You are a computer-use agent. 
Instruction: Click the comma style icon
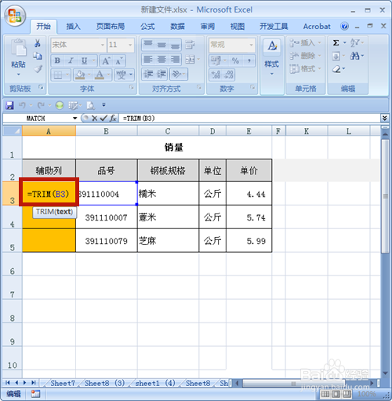(249, 60)
